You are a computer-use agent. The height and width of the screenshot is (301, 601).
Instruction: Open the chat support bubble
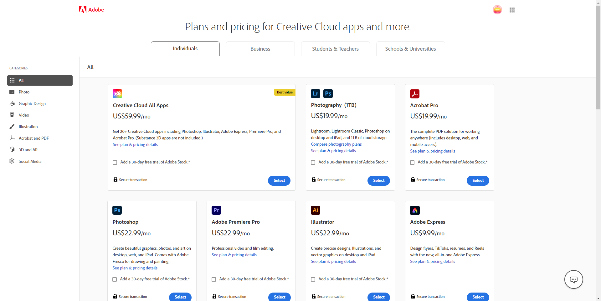573,279
